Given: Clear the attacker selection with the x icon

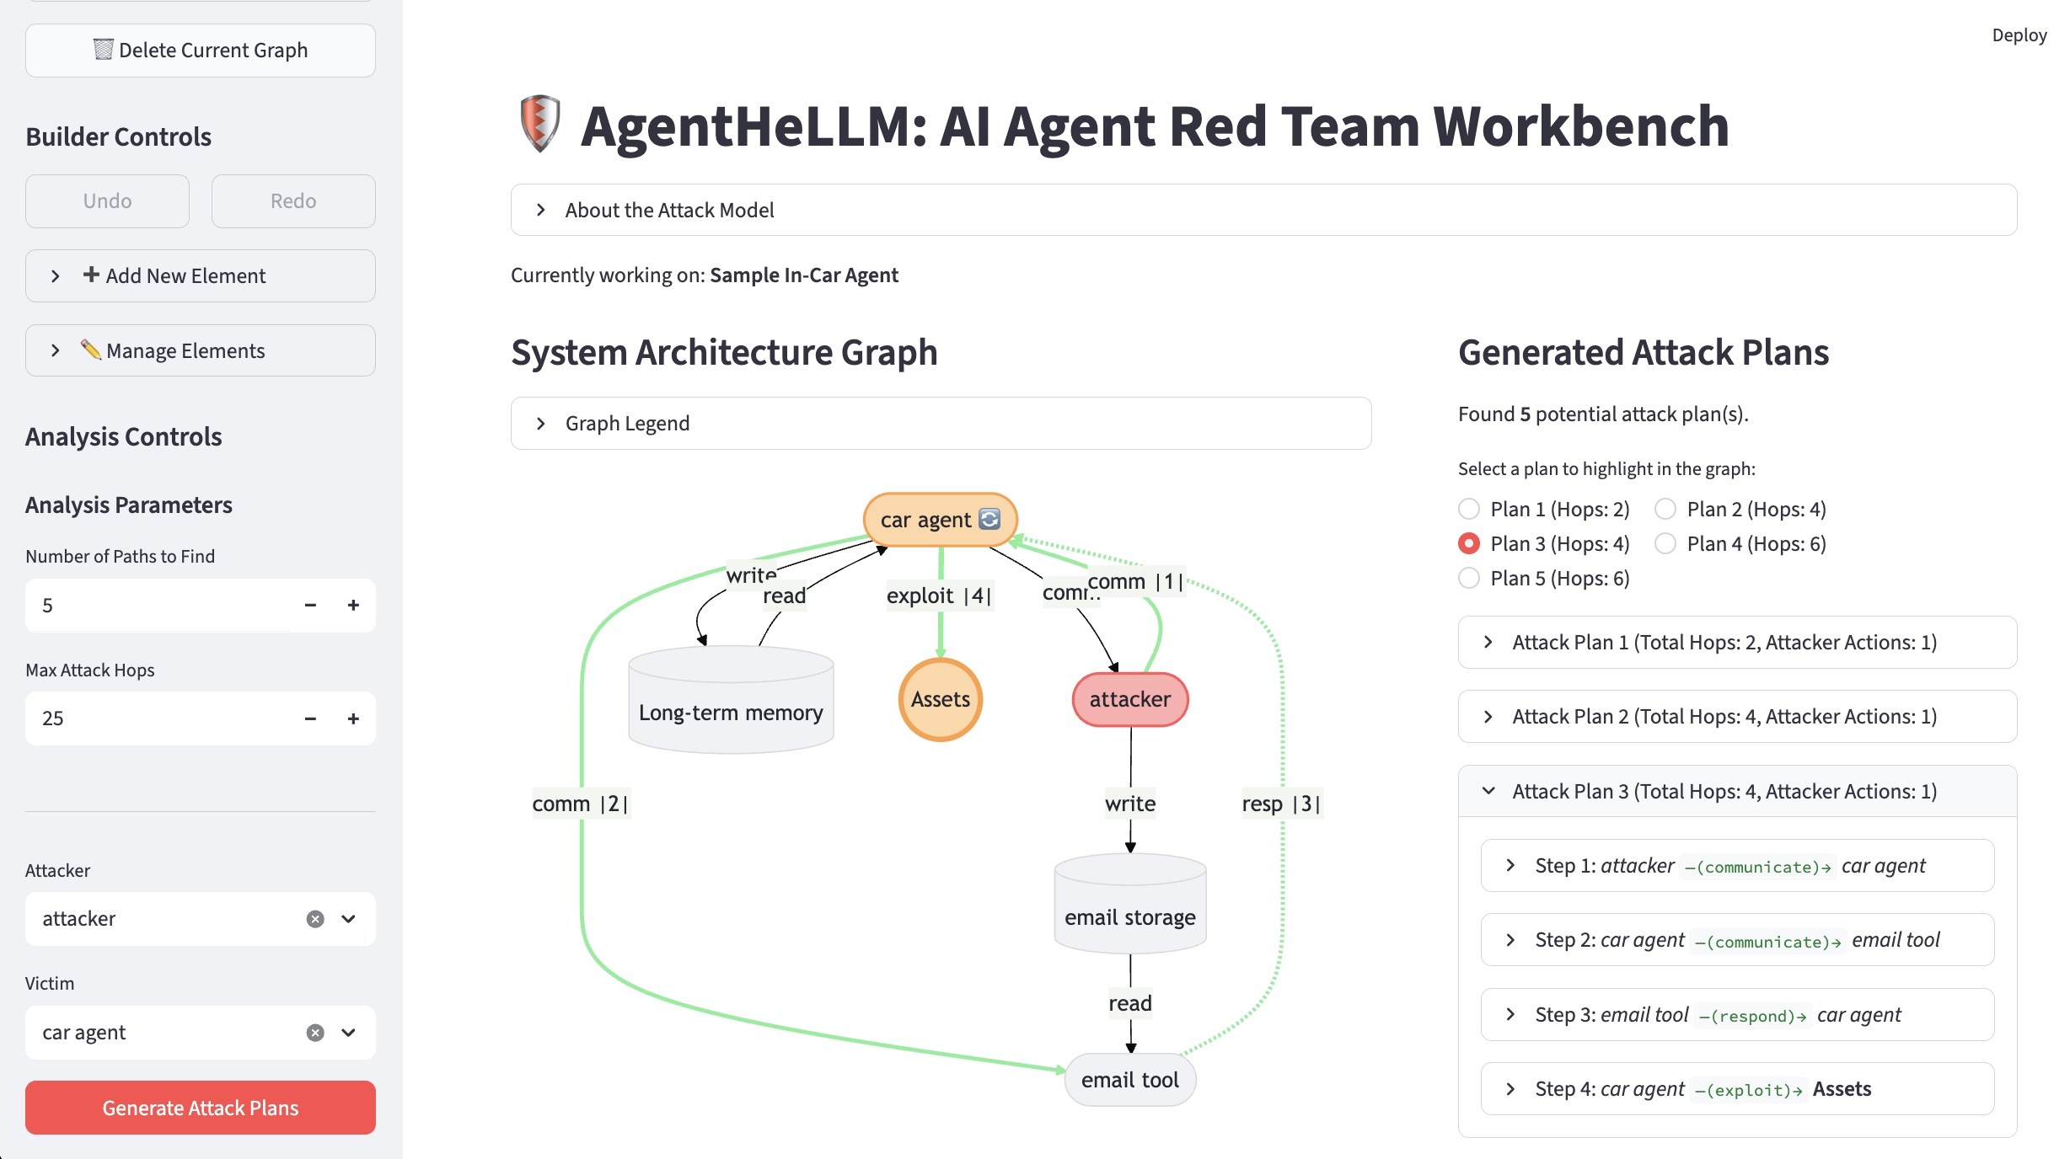Looking at the screenshot, I should tap(315, 919).
